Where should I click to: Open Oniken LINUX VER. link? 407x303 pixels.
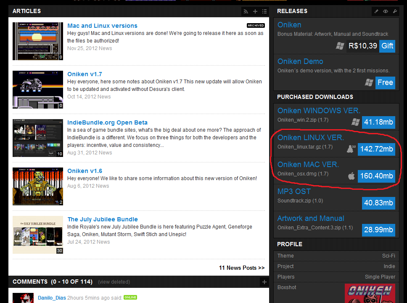click(310, 138)
